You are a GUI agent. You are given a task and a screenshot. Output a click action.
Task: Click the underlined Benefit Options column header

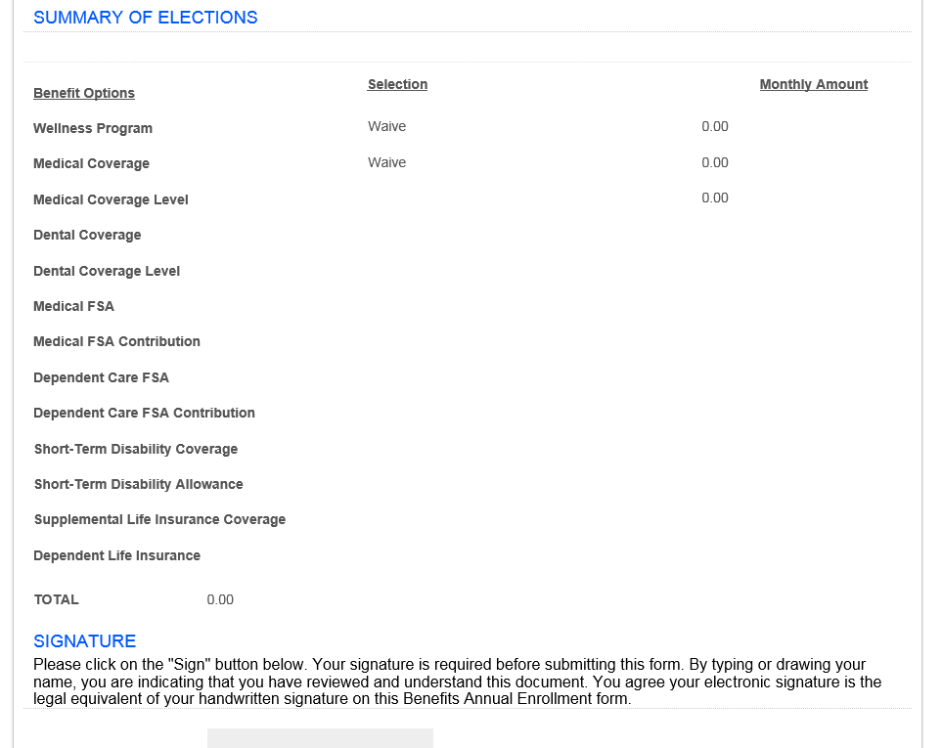(x=84, y=93)
